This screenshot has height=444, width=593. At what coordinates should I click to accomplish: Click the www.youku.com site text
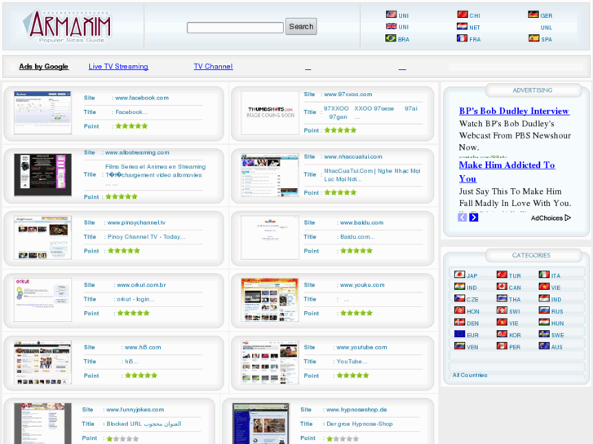[362, 285]
